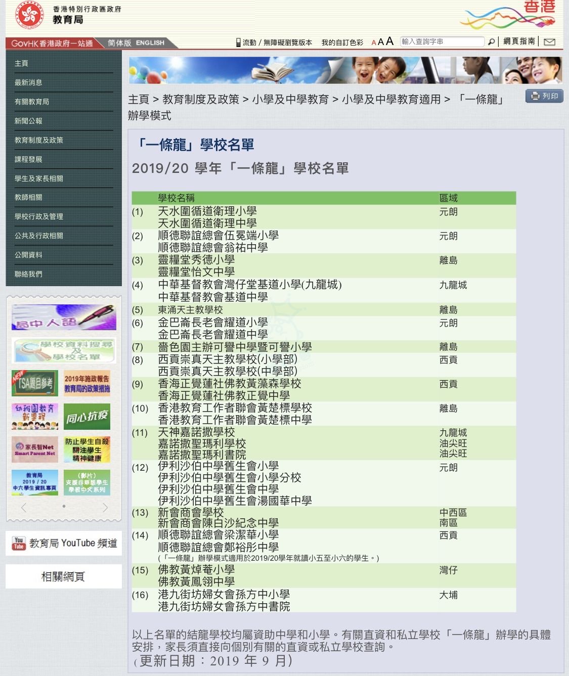569x676 pixels.
Task: Select the smallest font size A
Action: [x=374, y=43]
